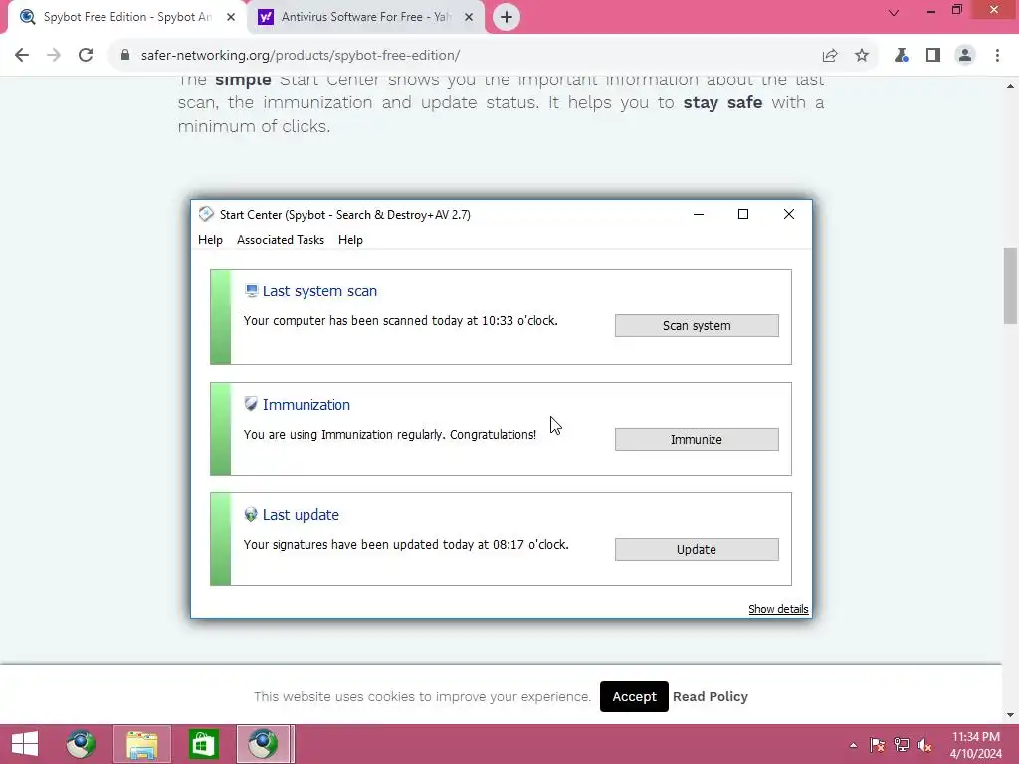
Task: Select the Immunization heading text
Action: tap(306, 404)
